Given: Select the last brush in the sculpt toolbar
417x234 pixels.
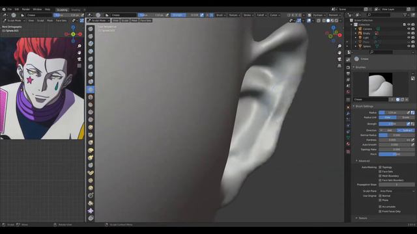Looking at the screenshot, I should click(x=91, y=218).
